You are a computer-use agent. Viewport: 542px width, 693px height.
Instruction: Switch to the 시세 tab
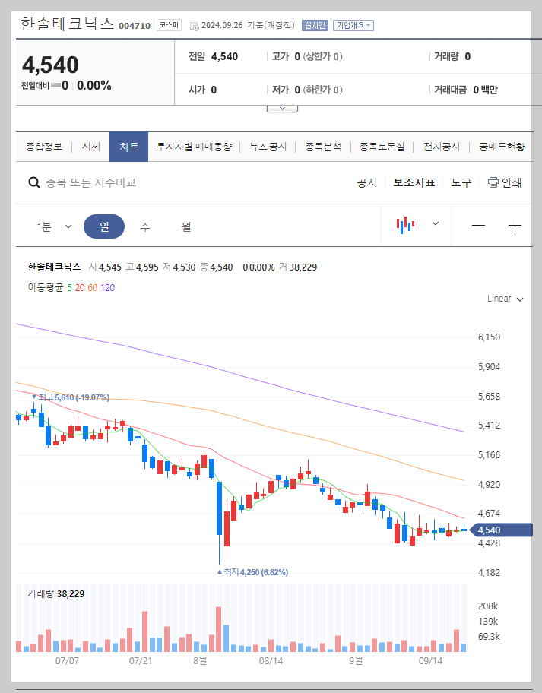pos(90,147)
